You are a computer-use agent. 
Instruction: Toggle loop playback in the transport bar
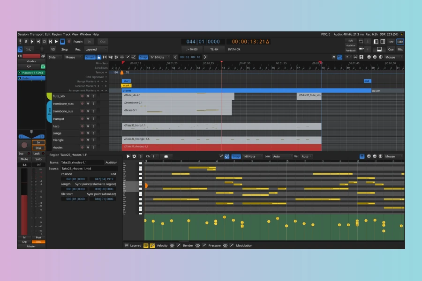(44, 42)
